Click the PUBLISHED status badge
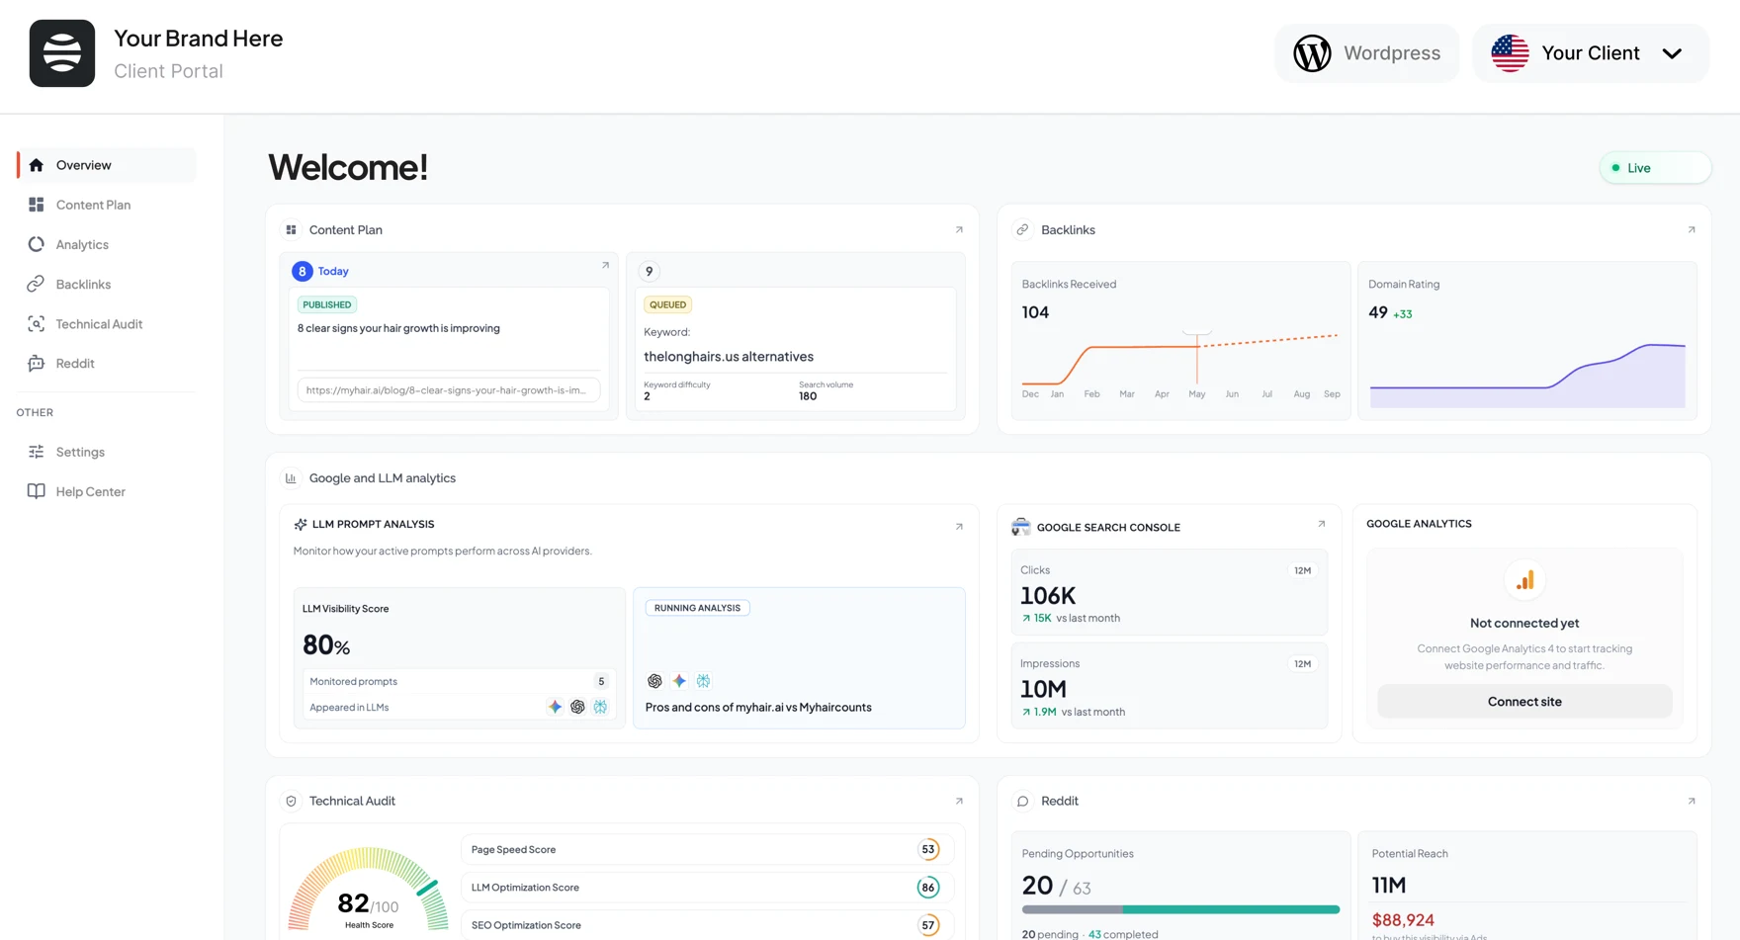1740x940 pixels. [x=327, y=304]
